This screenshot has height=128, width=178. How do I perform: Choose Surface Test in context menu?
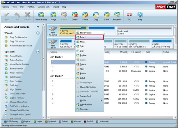[89, 96]
